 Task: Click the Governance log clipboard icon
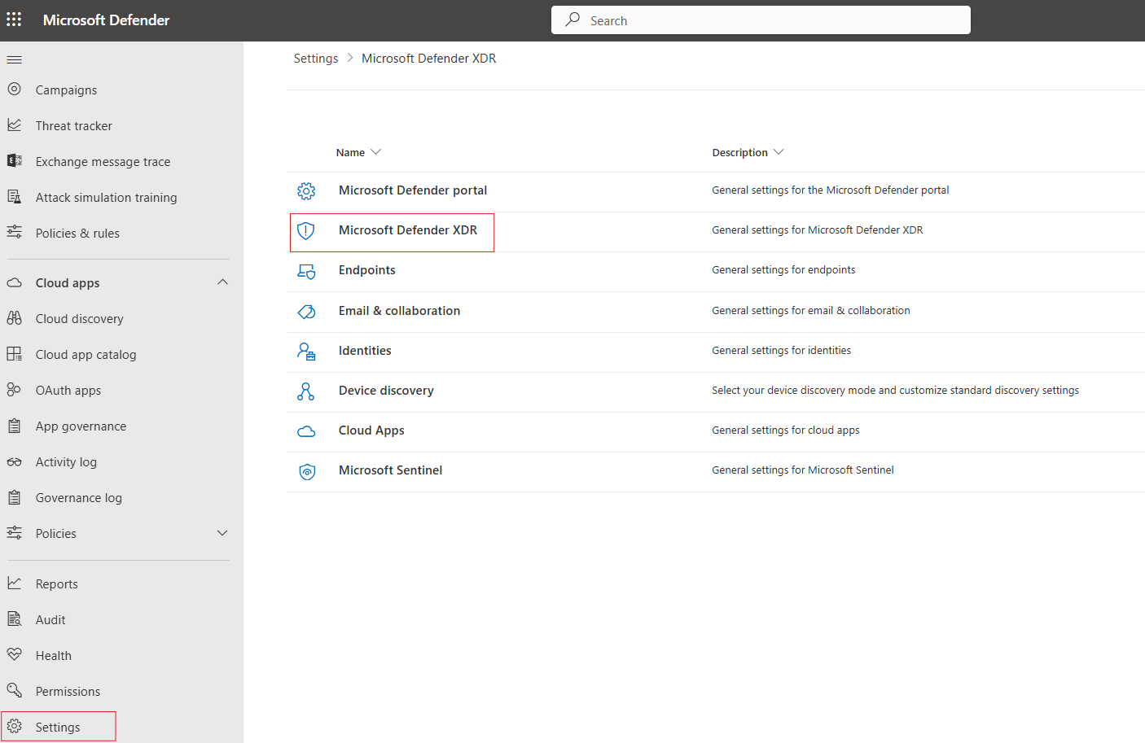point(14,497)
